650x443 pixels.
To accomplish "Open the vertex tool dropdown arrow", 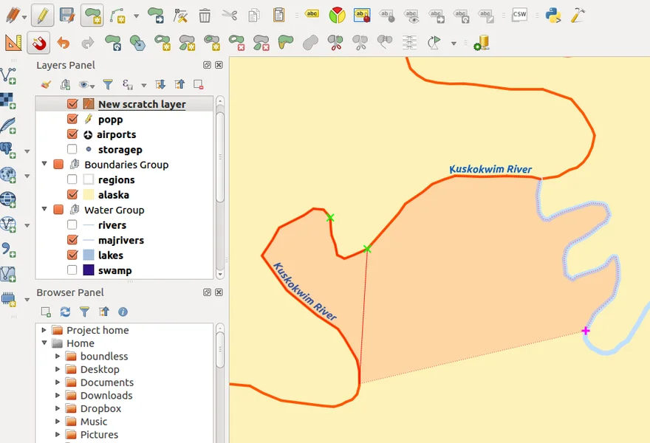I will [x=137, y=16].
